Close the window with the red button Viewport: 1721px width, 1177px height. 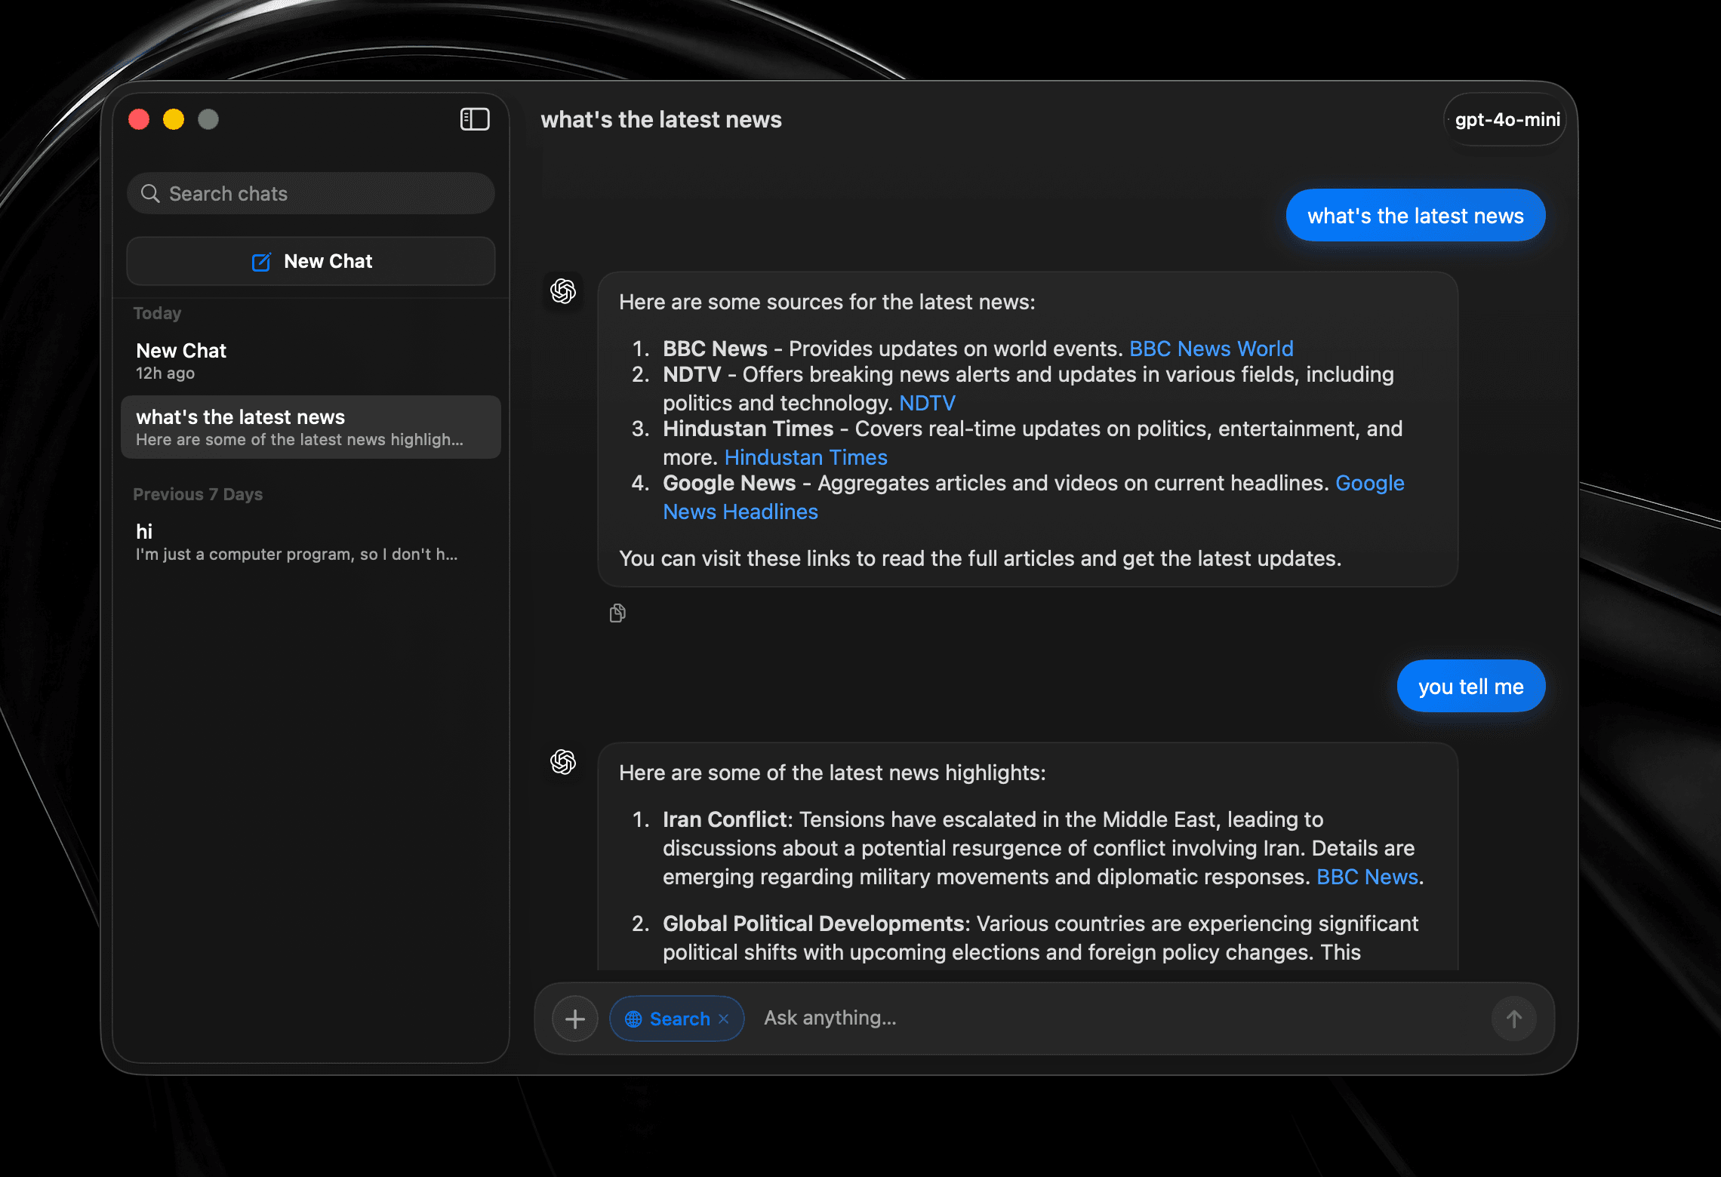[x=139, y=119]
